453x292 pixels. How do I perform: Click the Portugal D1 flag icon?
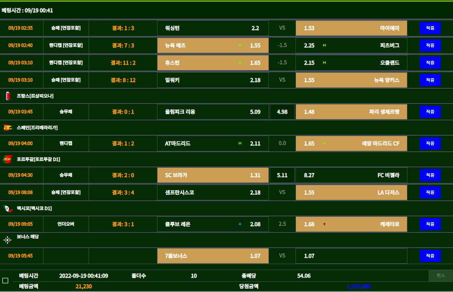click(x=8, y=159)
